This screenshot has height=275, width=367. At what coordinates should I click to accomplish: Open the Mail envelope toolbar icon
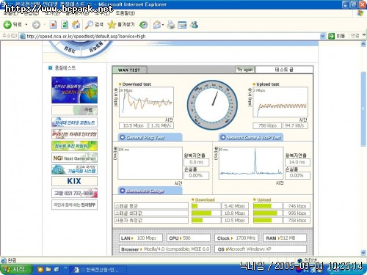coord(156,25)
